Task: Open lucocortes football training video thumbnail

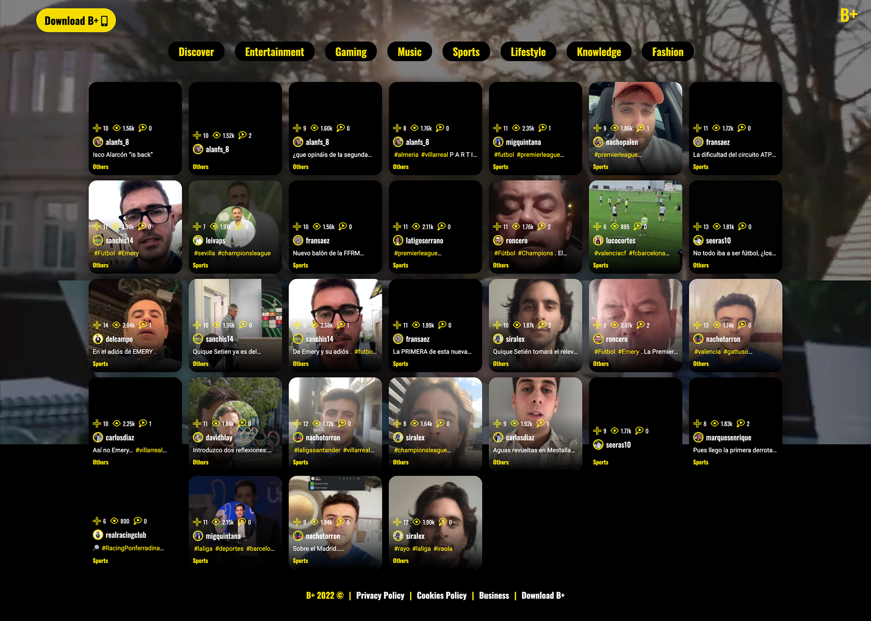Action: tap(635, 202)
